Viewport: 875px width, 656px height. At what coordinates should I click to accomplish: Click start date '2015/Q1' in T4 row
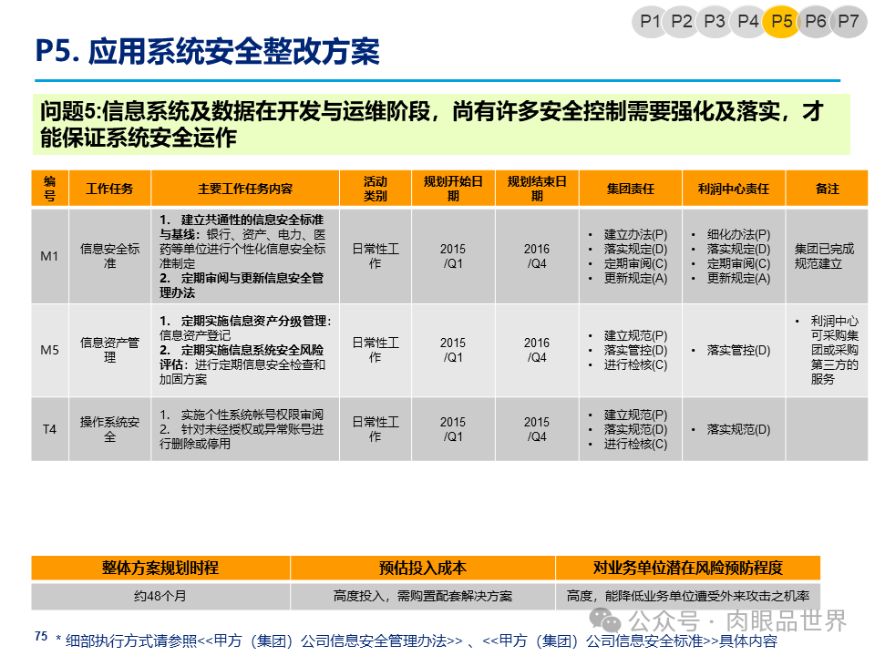[x=453, y=429]
